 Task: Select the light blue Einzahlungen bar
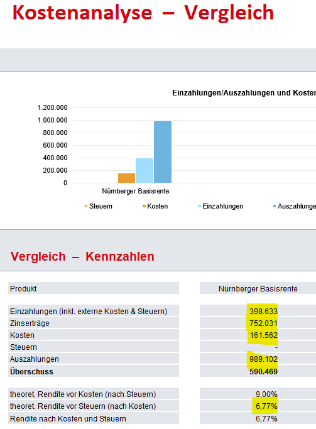144,170
